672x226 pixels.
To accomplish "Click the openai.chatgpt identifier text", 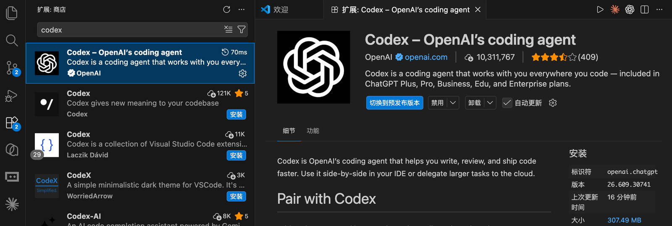I will [633, 172].
